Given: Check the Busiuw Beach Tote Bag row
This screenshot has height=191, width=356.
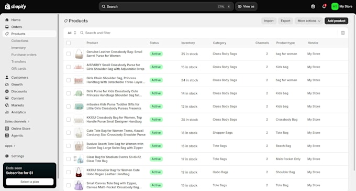Looking at the screenshot, I should coord(69,146).
